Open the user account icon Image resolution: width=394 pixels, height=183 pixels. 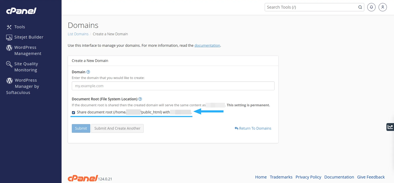pos(383,7)
